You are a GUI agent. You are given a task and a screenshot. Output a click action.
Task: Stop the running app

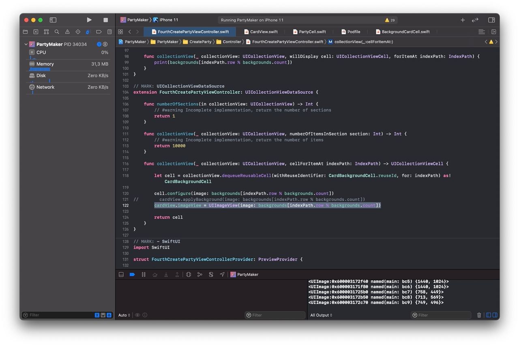(x=106, y=20)
